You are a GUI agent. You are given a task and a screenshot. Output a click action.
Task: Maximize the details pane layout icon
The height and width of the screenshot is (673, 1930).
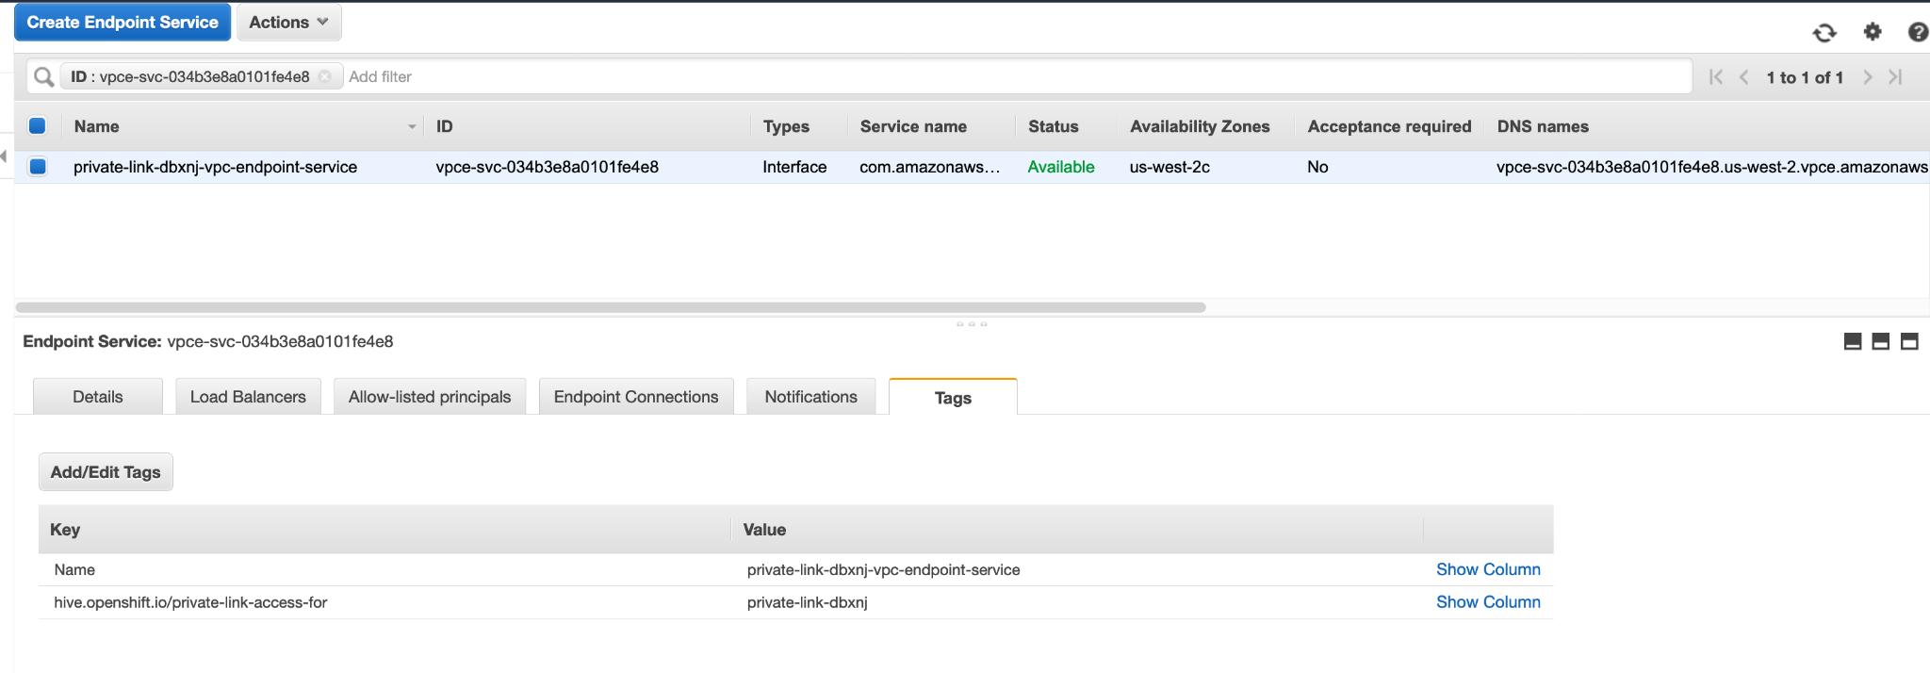tap(1909, 341)
